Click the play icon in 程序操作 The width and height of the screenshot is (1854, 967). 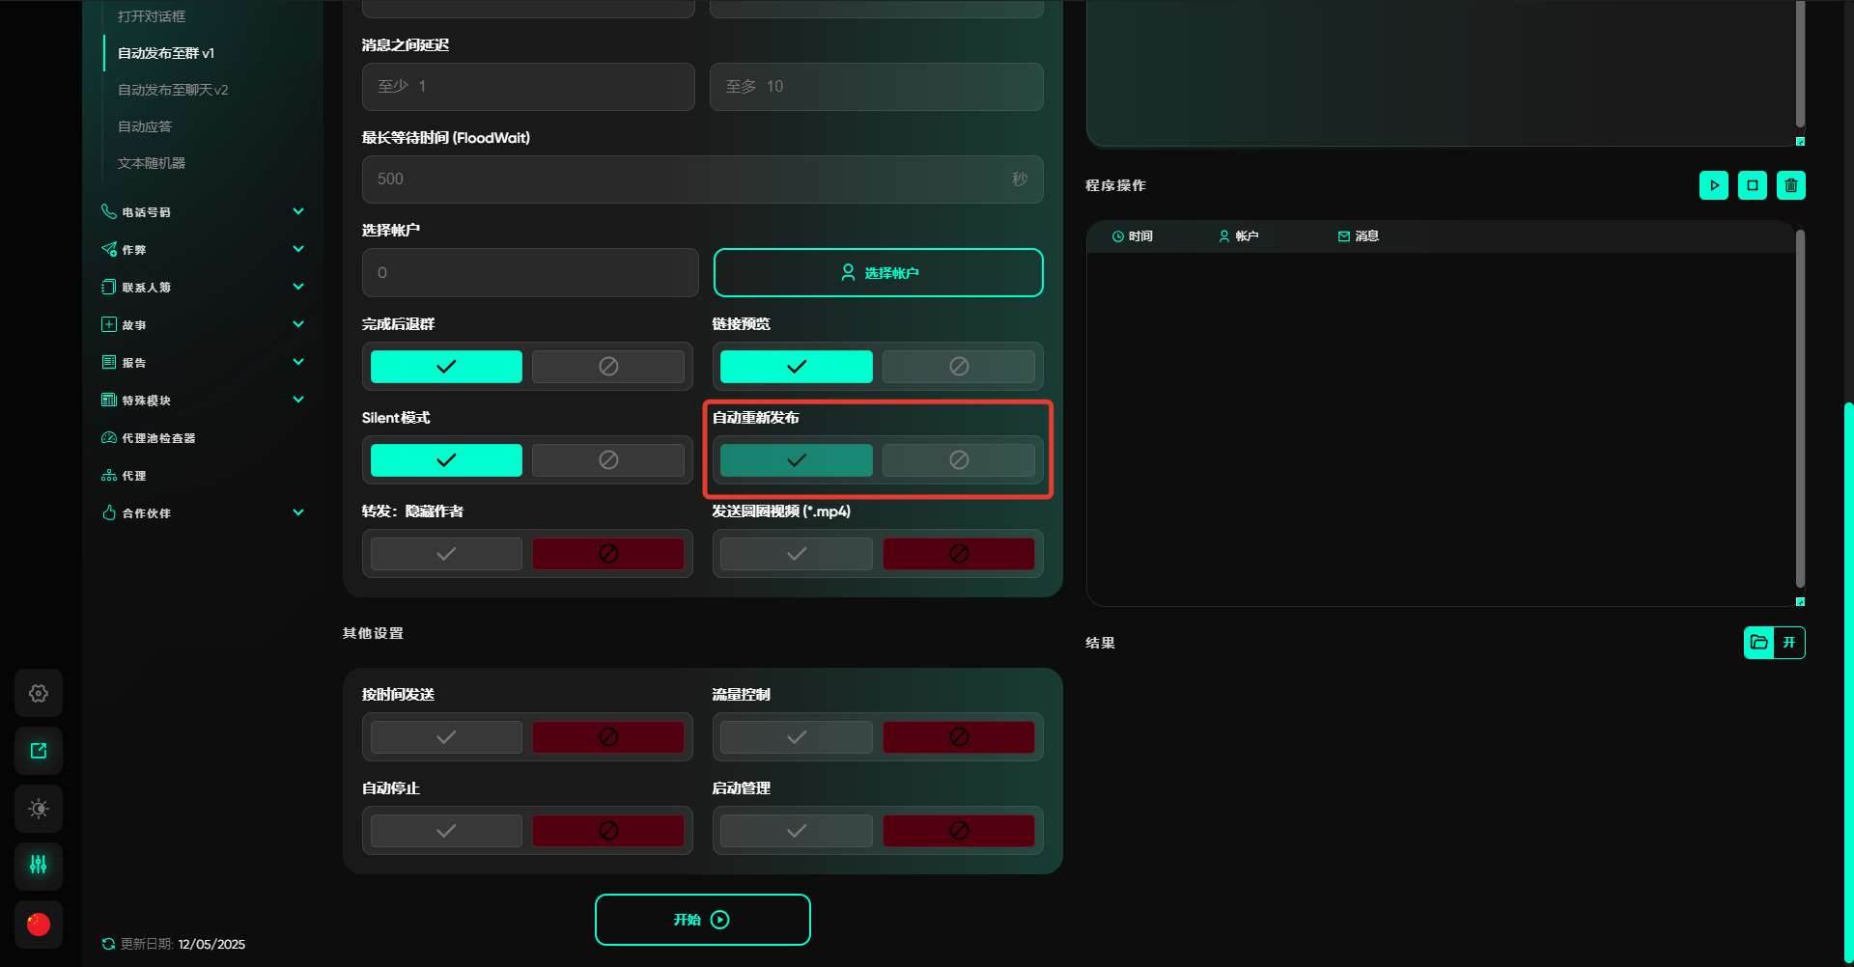click(1713, 185)
